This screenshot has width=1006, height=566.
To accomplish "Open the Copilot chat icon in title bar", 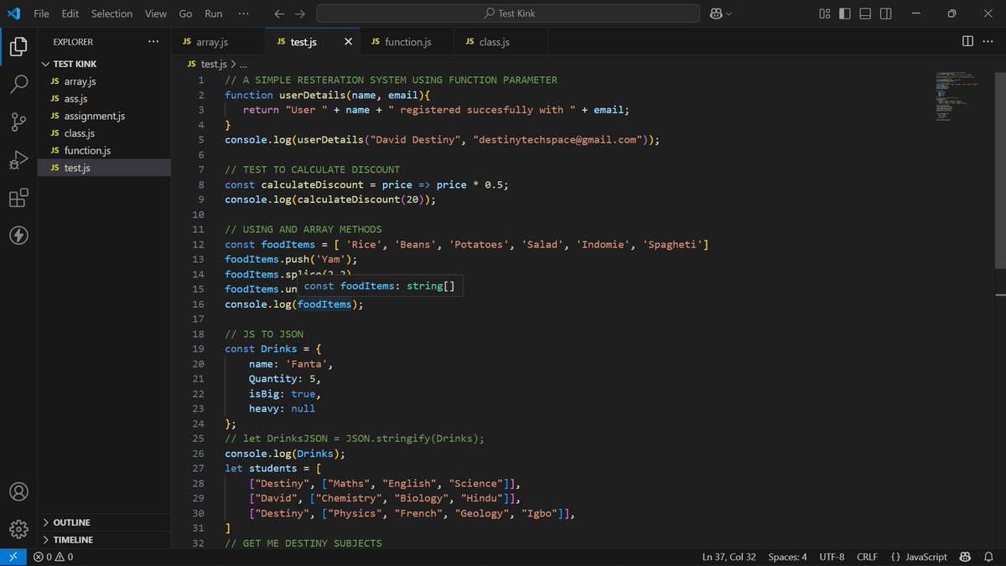I will [716, 13].
